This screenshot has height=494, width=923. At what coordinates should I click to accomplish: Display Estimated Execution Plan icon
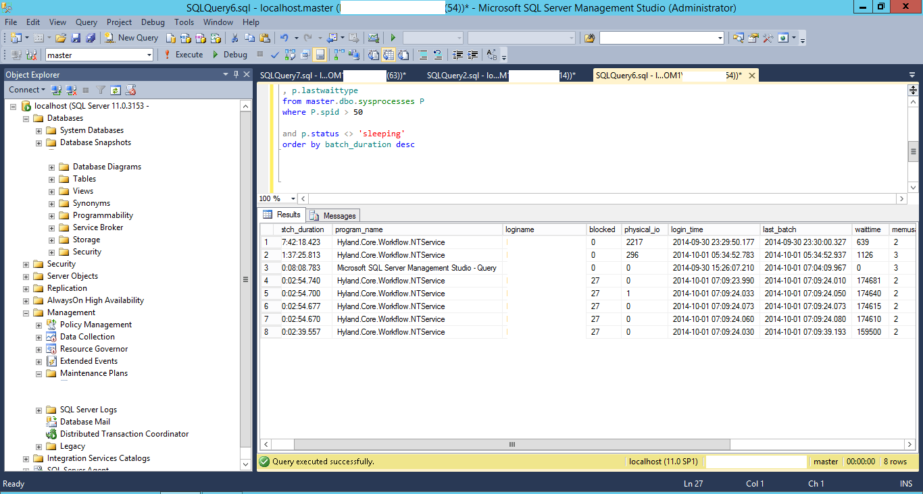[290, 55]
